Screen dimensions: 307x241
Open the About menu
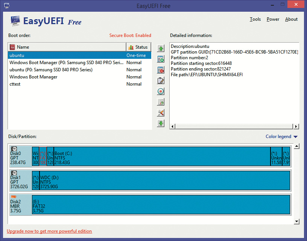[x=291, y=19]
